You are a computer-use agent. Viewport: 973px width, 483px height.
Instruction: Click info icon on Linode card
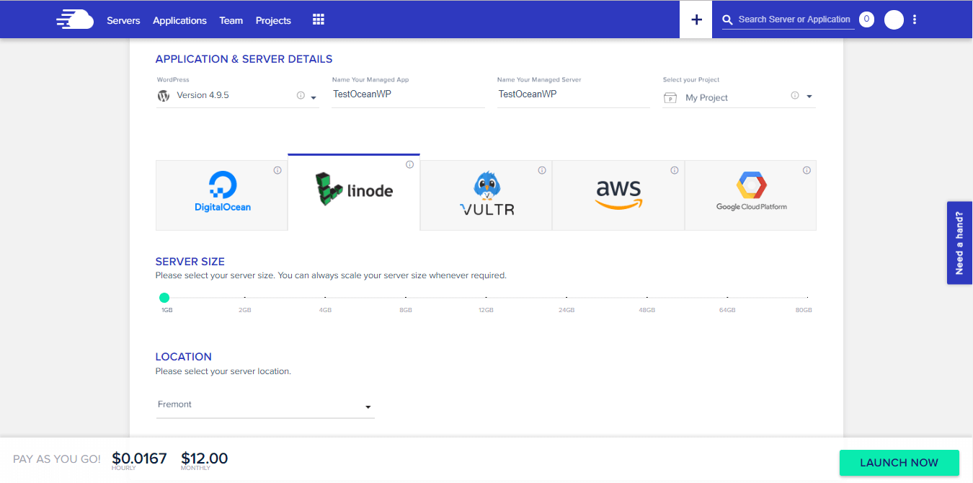tap(410, 164)
